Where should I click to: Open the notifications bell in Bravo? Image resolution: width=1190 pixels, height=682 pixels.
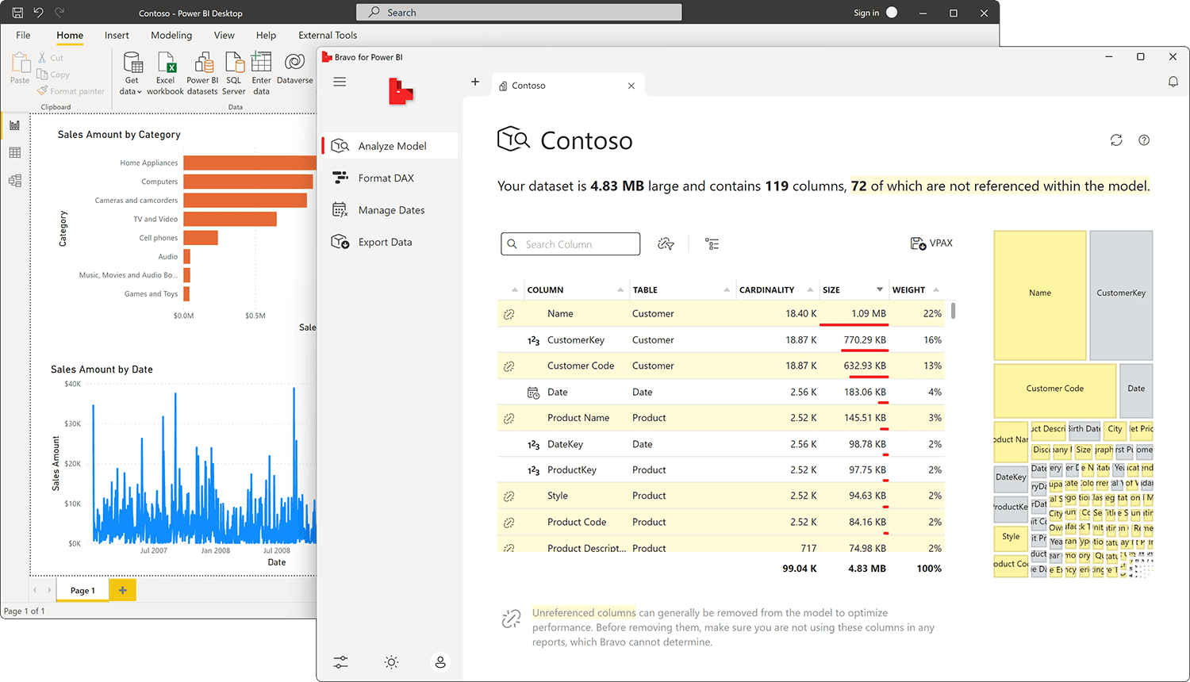pyautogui.click(x=1173, y=82)
